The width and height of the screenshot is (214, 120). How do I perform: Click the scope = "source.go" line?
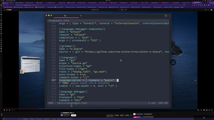point(73,63)
